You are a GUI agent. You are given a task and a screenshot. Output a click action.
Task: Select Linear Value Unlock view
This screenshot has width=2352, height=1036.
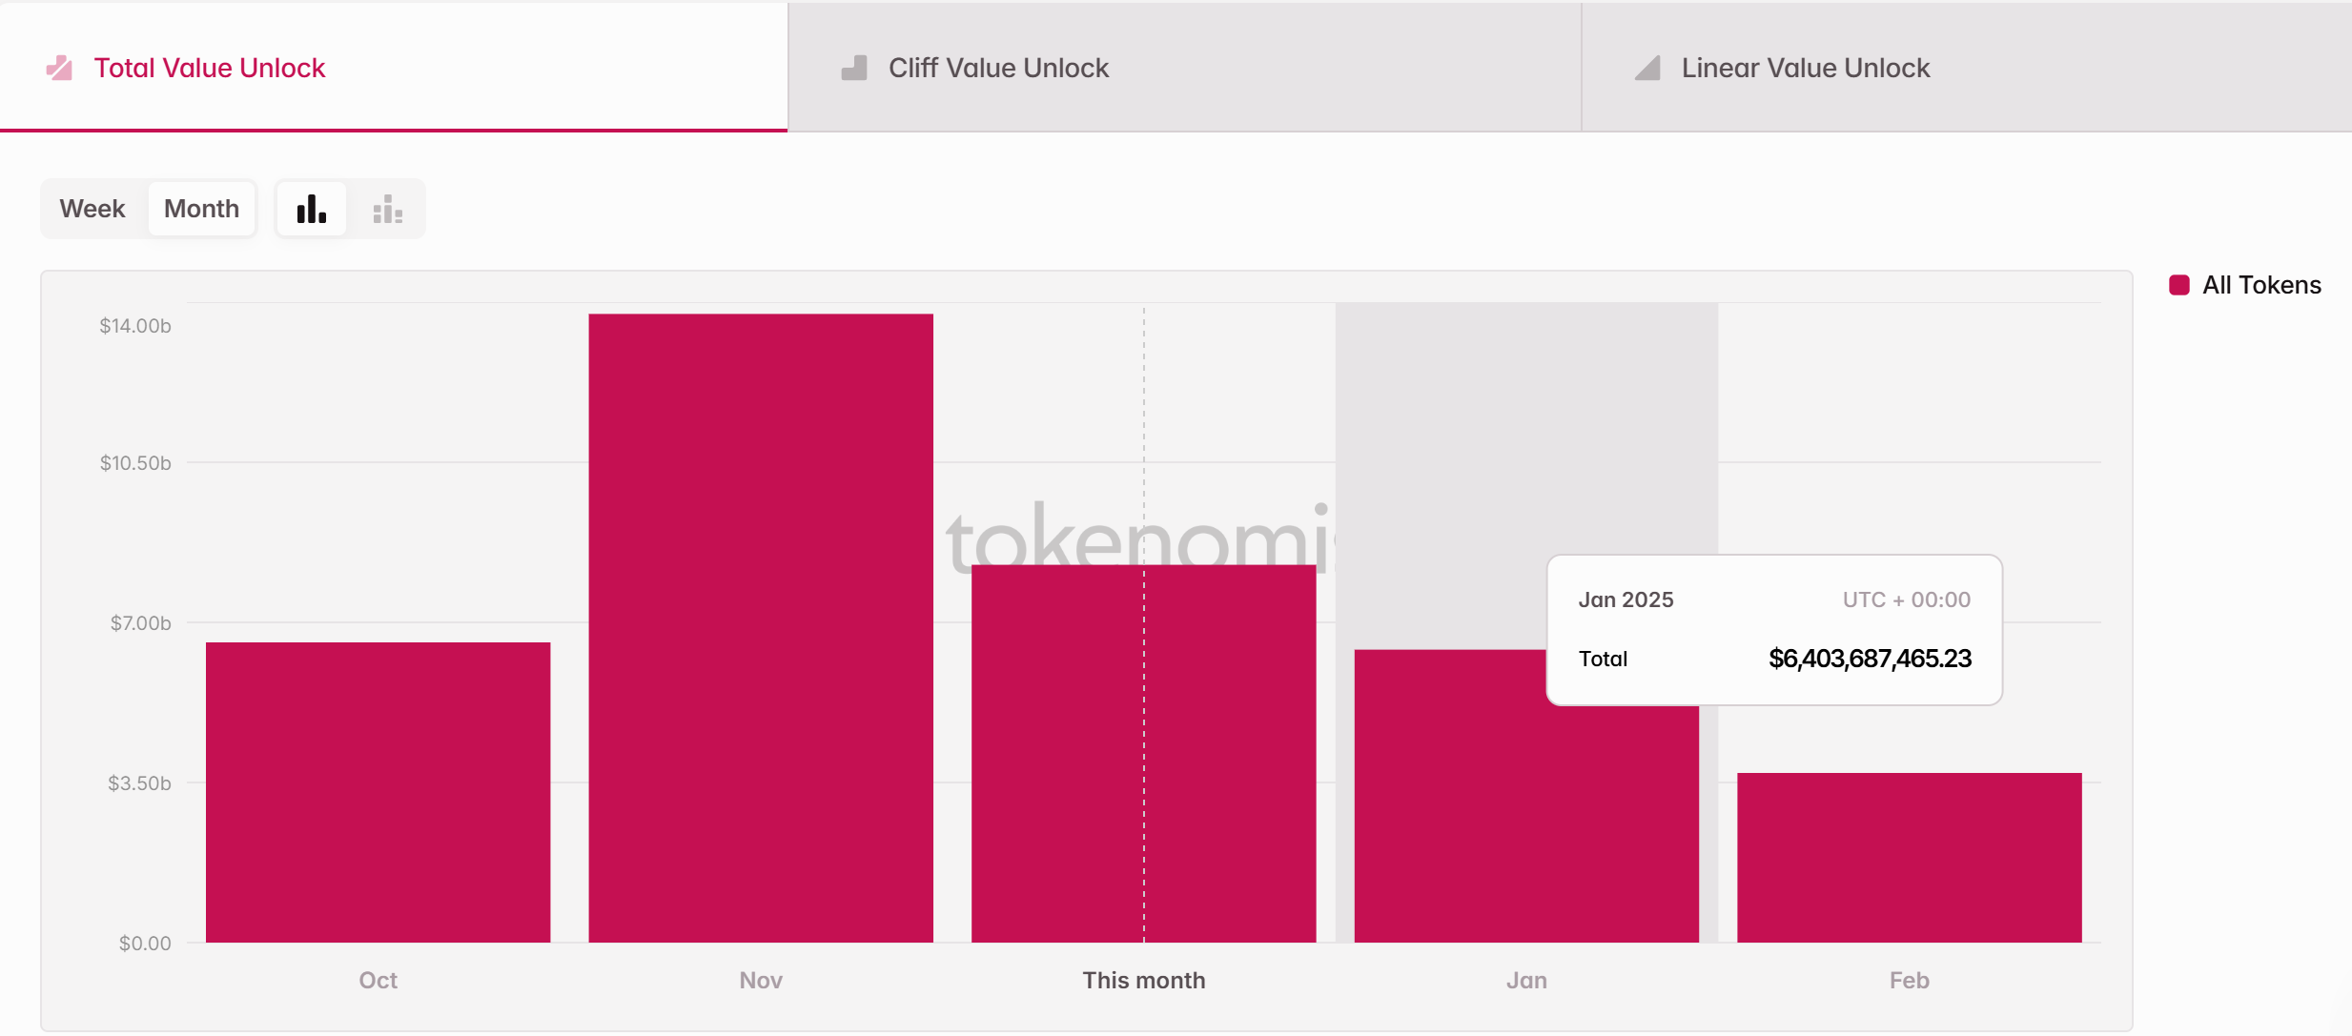click(1800, 68)
